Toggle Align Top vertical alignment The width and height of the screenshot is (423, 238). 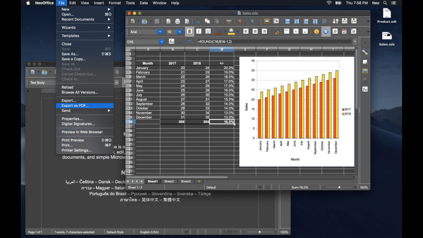(x=286, y=32)
